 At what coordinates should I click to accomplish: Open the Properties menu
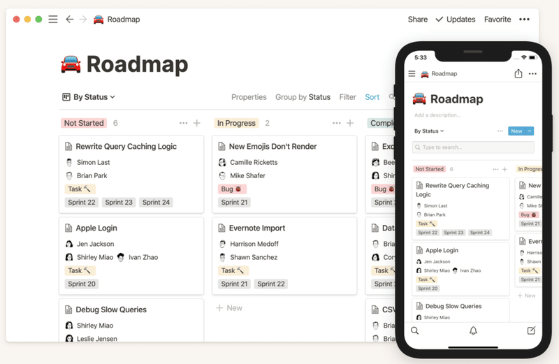pyautogui.click(x=249, y=97)
